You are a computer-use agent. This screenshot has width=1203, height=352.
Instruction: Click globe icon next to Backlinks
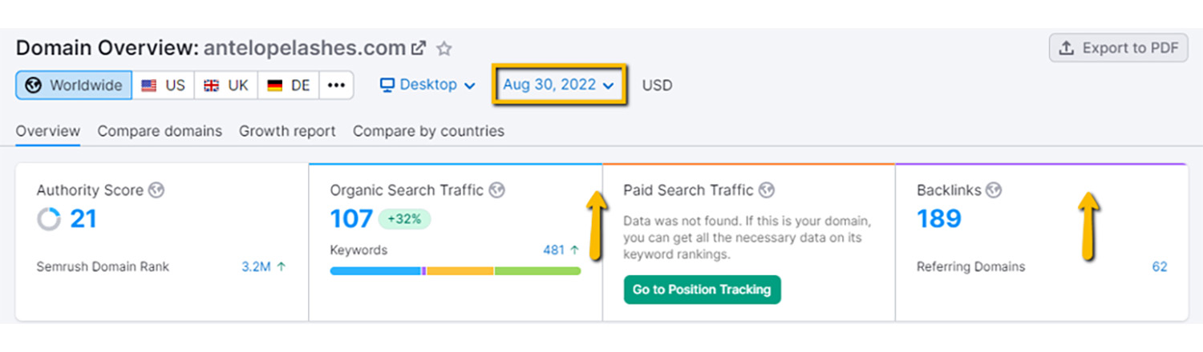click(994, 190)
